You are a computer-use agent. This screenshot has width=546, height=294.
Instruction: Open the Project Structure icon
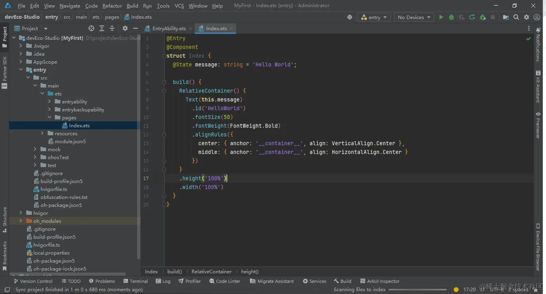tap(505, 17)
